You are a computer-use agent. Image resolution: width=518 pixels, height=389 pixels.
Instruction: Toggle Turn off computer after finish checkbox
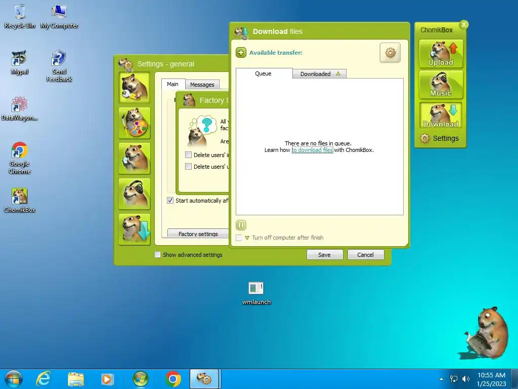click(x=239, y=238)
